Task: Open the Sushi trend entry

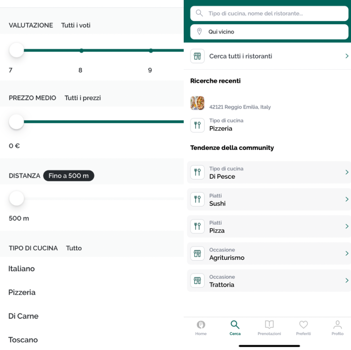Action: click(269, 199)
